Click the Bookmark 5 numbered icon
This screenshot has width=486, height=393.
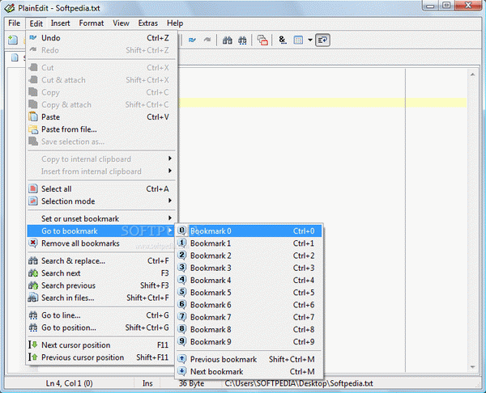[182, 292]
